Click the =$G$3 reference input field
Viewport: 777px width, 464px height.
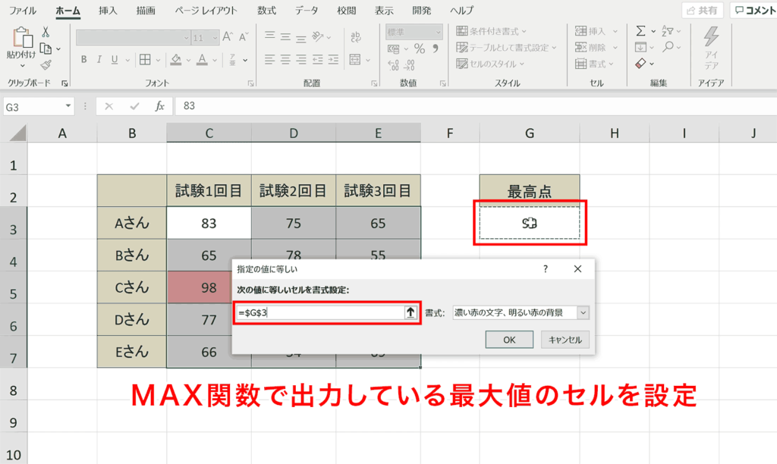tap(320, 312)
